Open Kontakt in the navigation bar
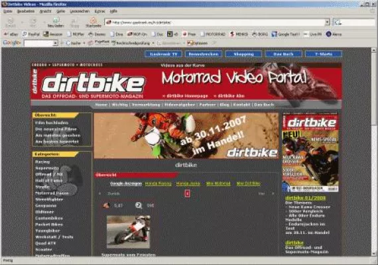 241,105
